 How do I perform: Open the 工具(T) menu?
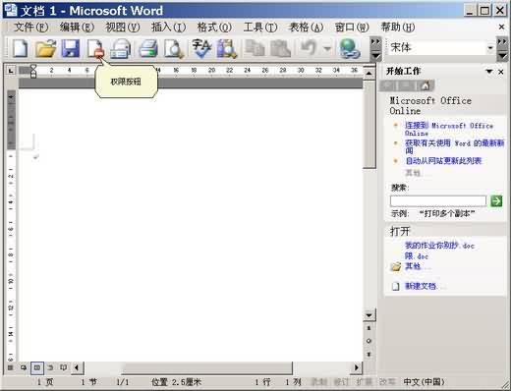(x=260, y=28)
